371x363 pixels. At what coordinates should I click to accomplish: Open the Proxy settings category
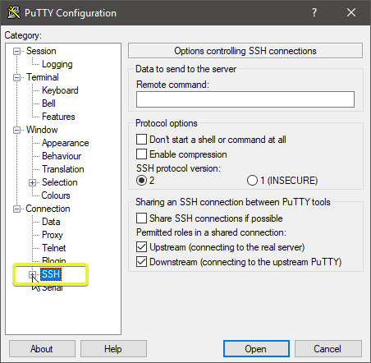[53, 235]
